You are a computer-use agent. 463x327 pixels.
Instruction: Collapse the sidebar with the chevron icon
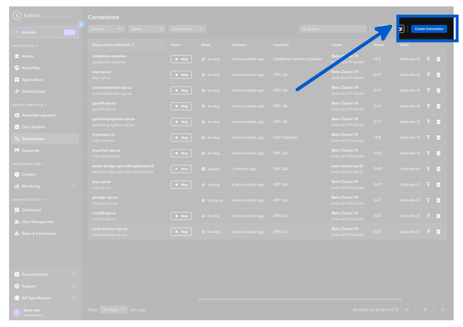(81, 25)
